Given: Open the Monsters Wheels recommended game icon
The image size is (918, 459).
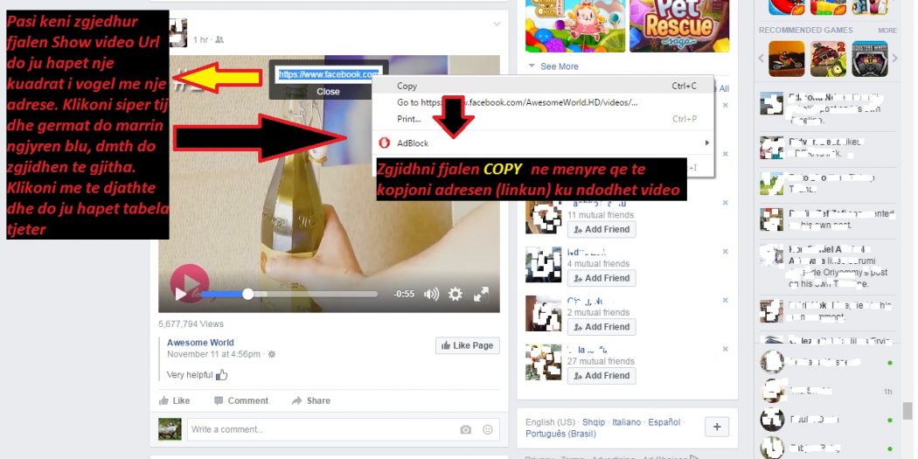Looking at the screenshot, I should pyautogui.click(x=869, y=59).
